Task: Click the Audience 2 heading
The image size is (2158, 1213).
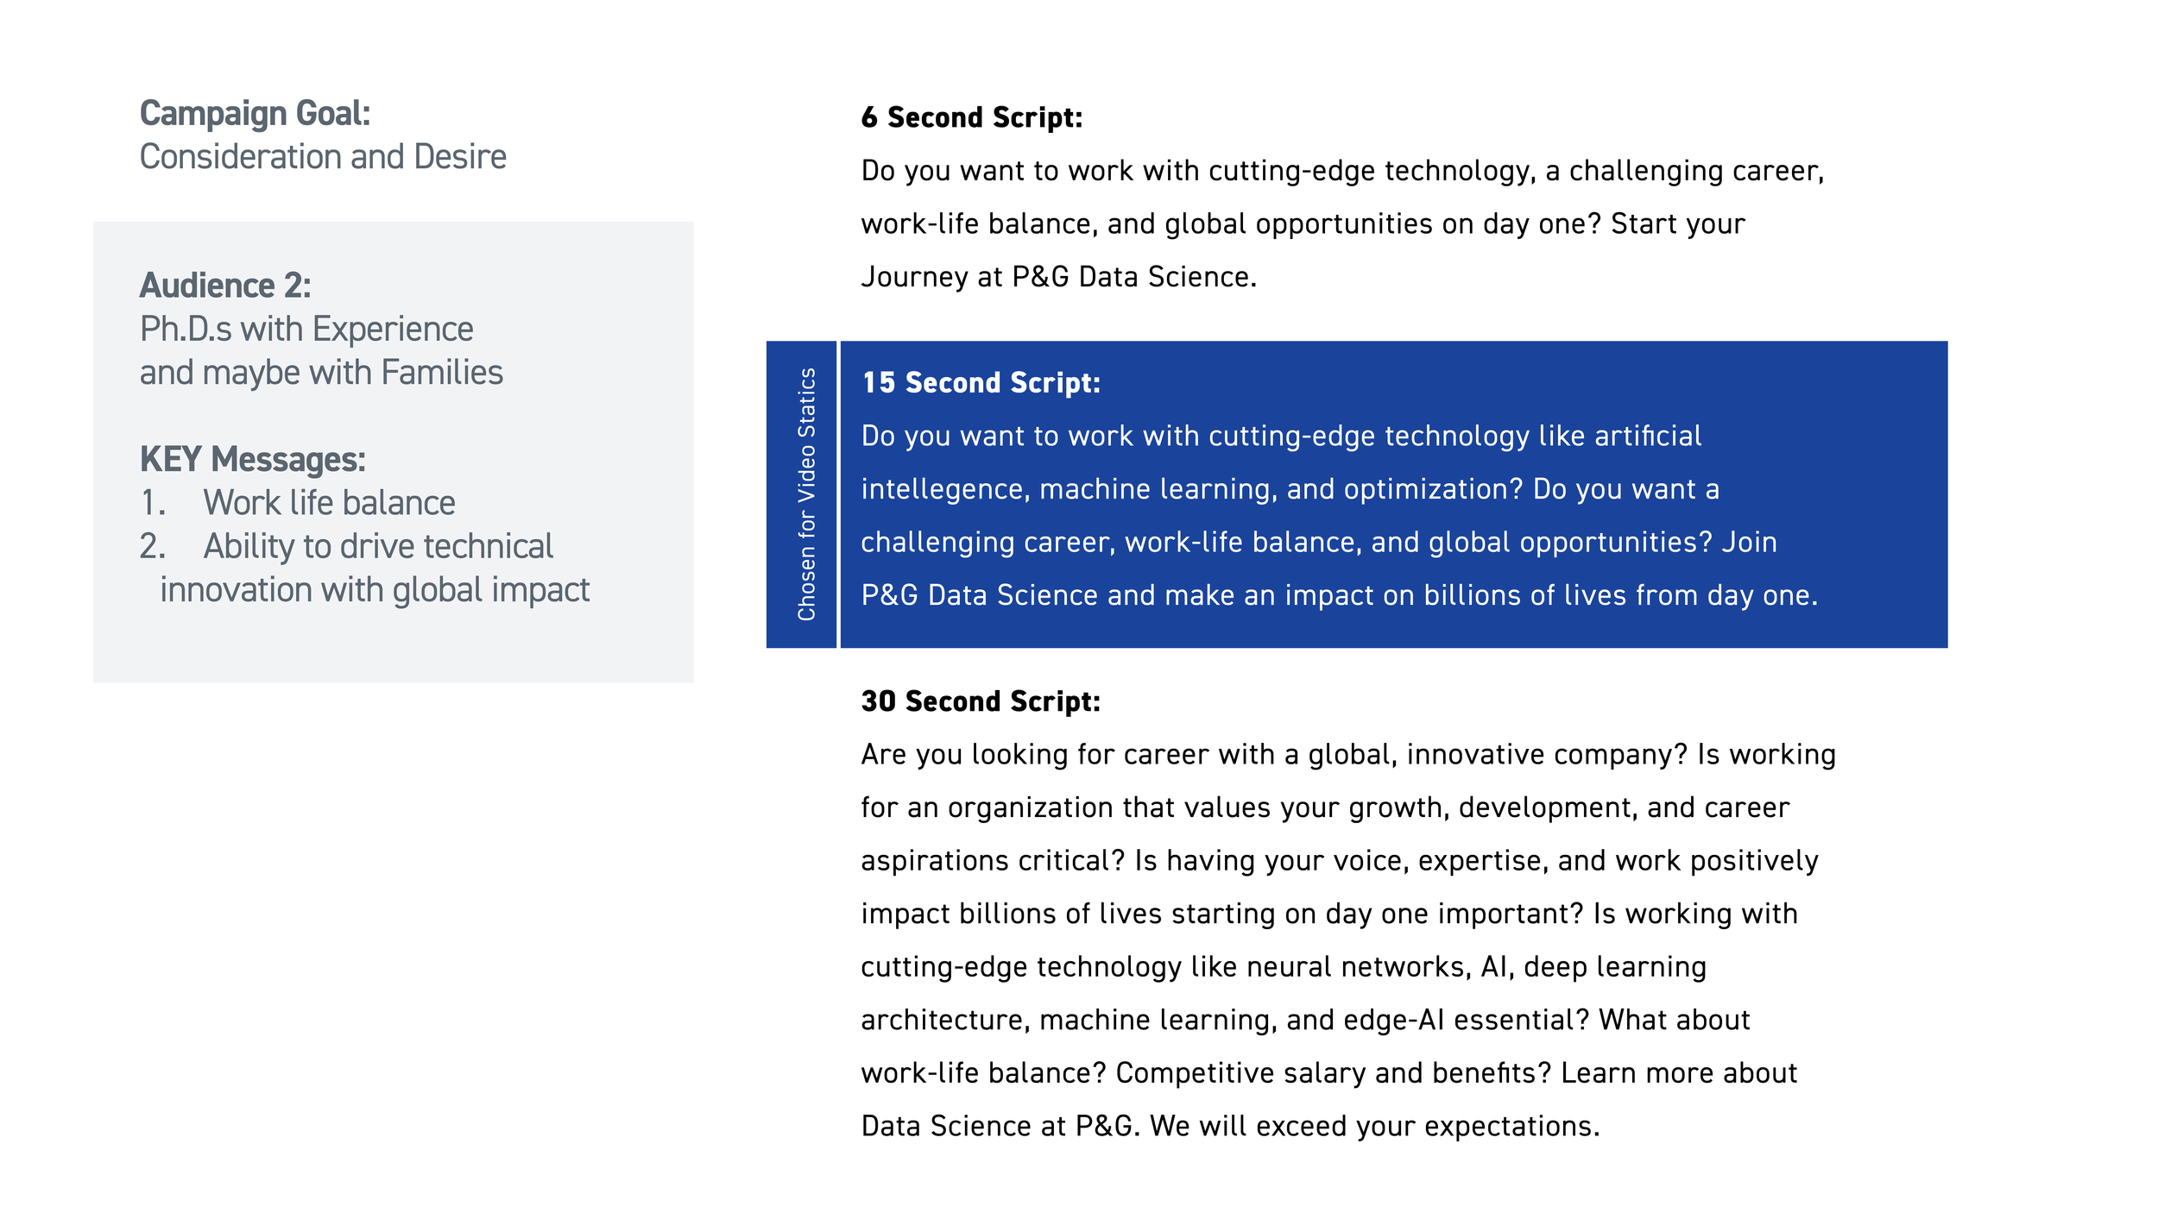Action: click(x=225, y=286)
